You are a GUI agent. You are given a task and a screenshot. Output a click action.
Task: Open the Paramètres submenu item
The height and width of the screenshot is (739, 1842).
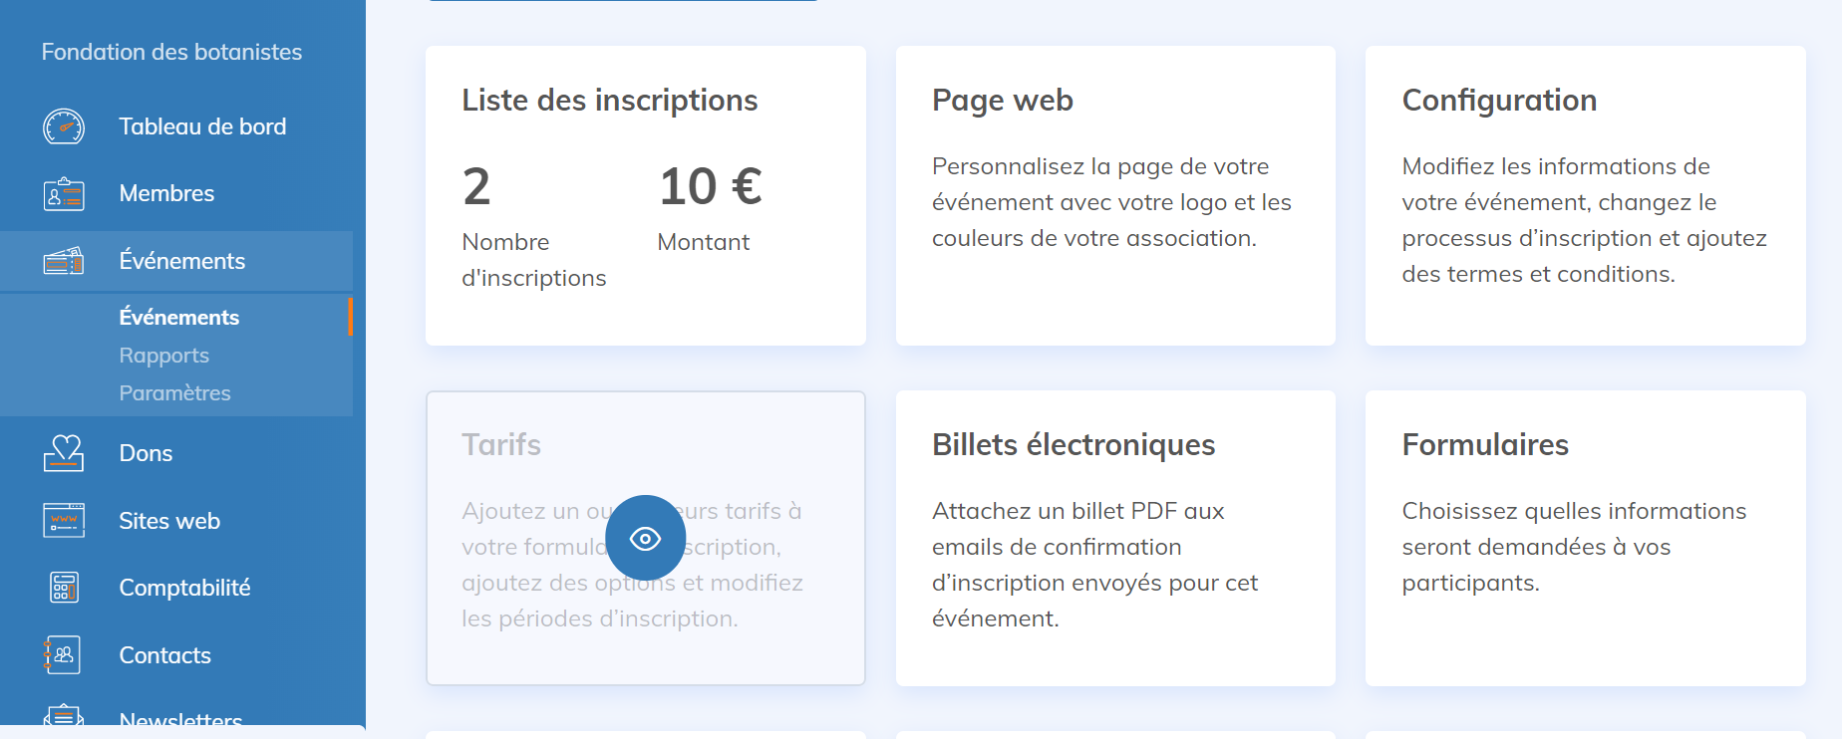click(x=174, y=393)
